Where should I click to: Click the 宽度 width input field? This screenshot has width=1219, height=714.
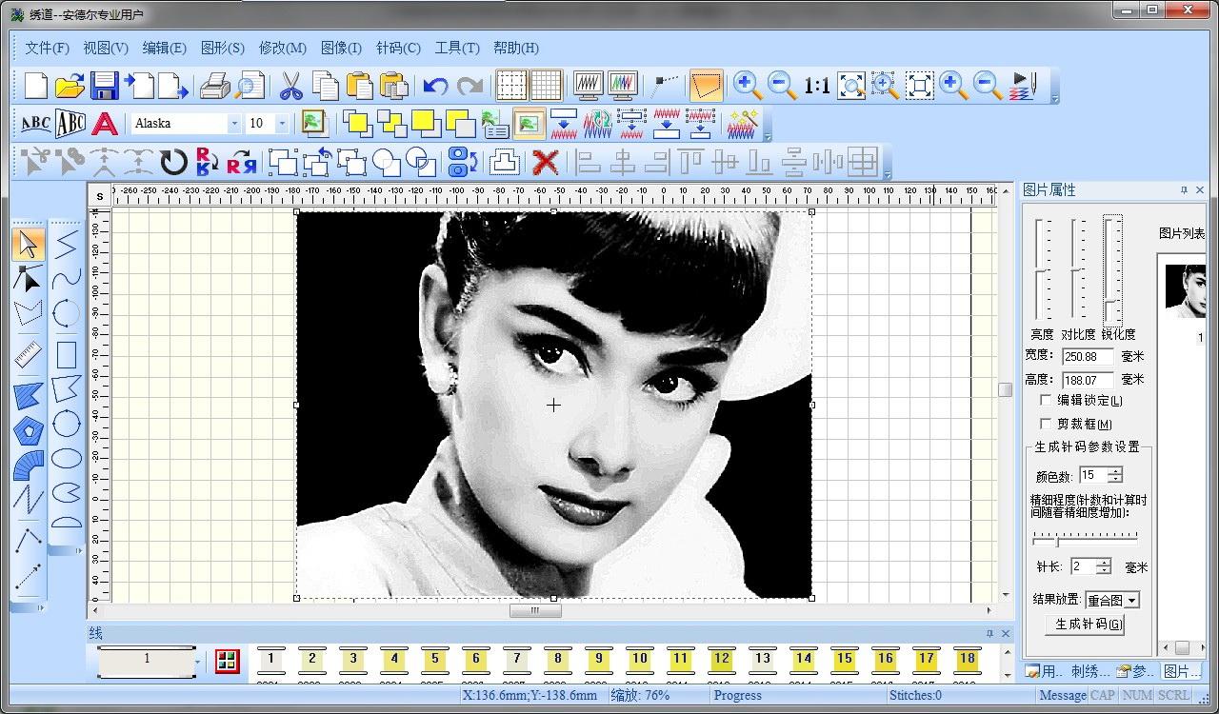point(1088,357)
